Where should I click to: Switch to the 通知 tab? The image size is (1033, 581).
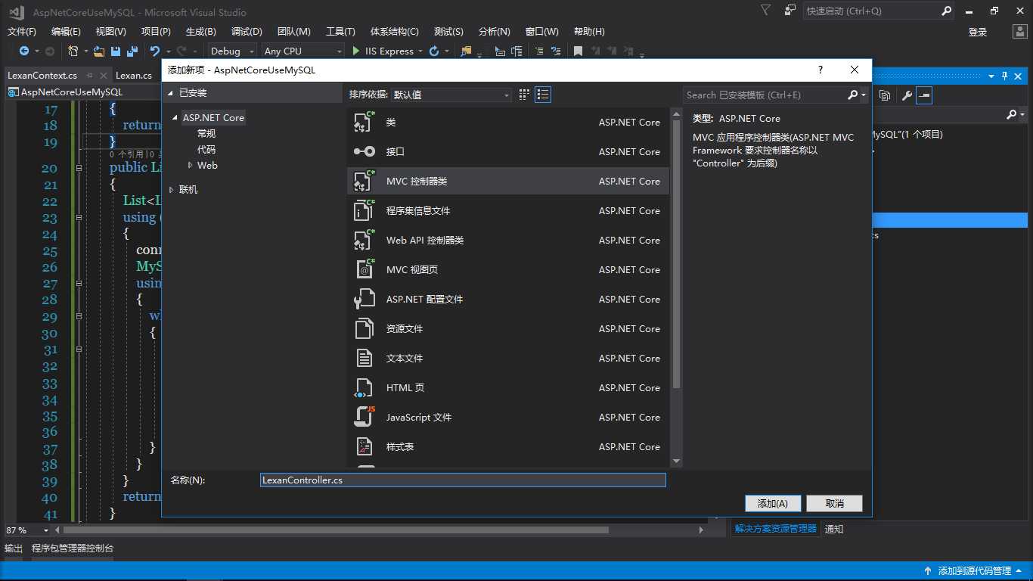click(x=834, y=529)
